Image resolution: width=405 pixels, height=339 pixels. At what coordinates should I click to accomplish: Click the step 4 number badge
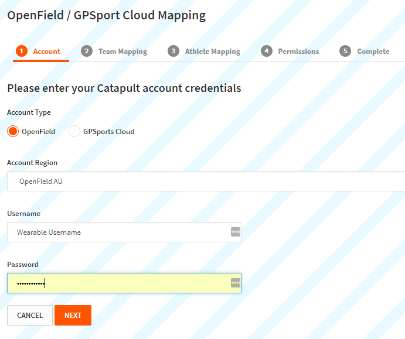267,51
